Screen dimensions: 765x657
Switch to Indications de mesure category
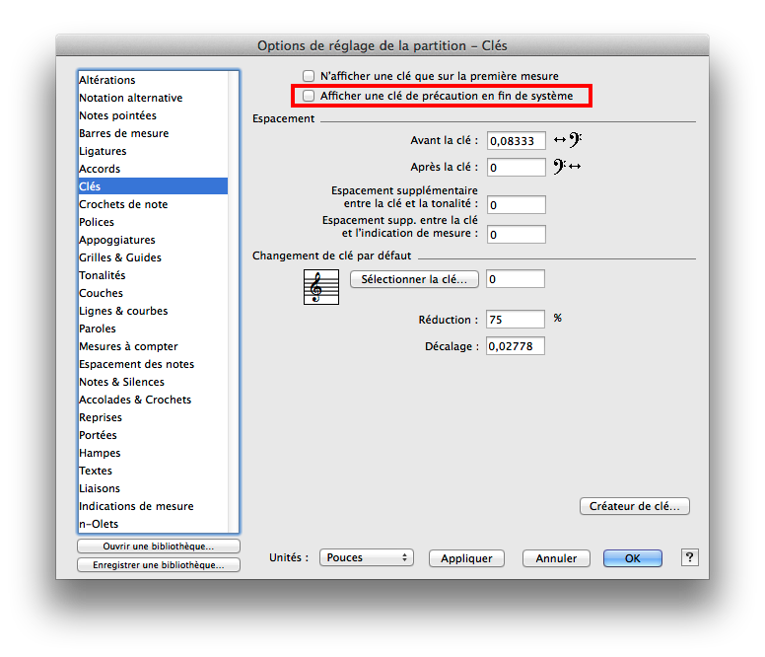click(136, 506)
